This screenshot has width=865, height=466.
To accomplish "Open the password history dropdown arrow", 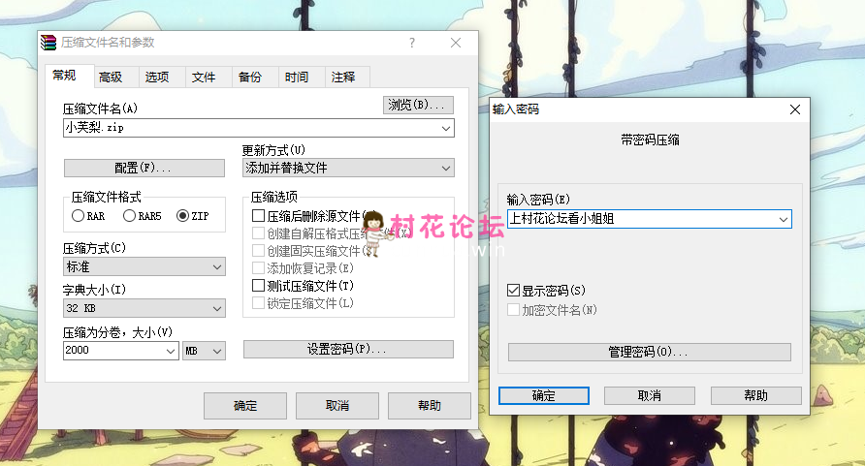I will click(x=784, y=219).
